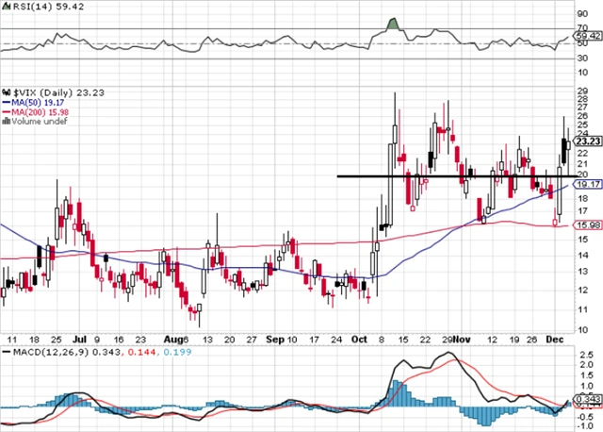Click the MA(200) red legend line swatch
This screenshot has height=432, width=603.
[x=5, y=111]
